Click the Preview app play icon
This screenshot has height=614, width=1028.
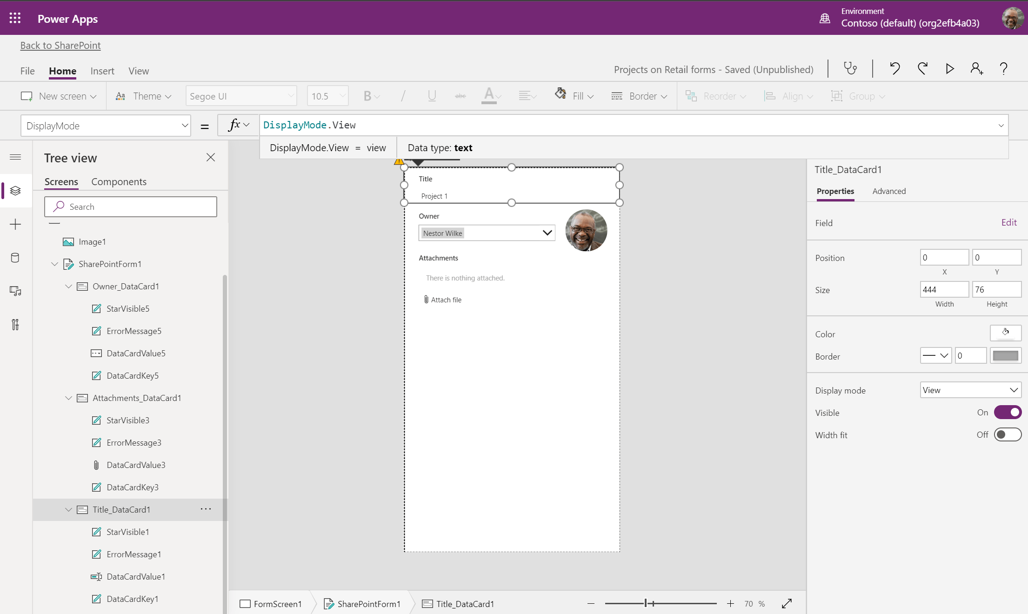click(x=949, y=69)
